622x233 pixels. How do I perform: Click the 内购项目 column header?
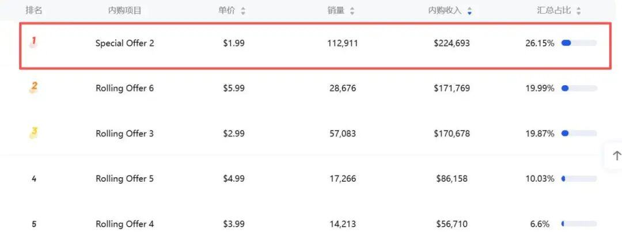point(124,10)
